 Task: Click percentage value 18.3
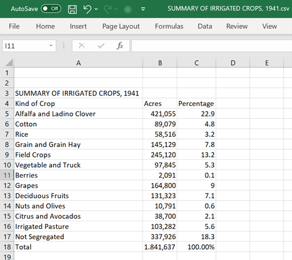coord(196,237)
